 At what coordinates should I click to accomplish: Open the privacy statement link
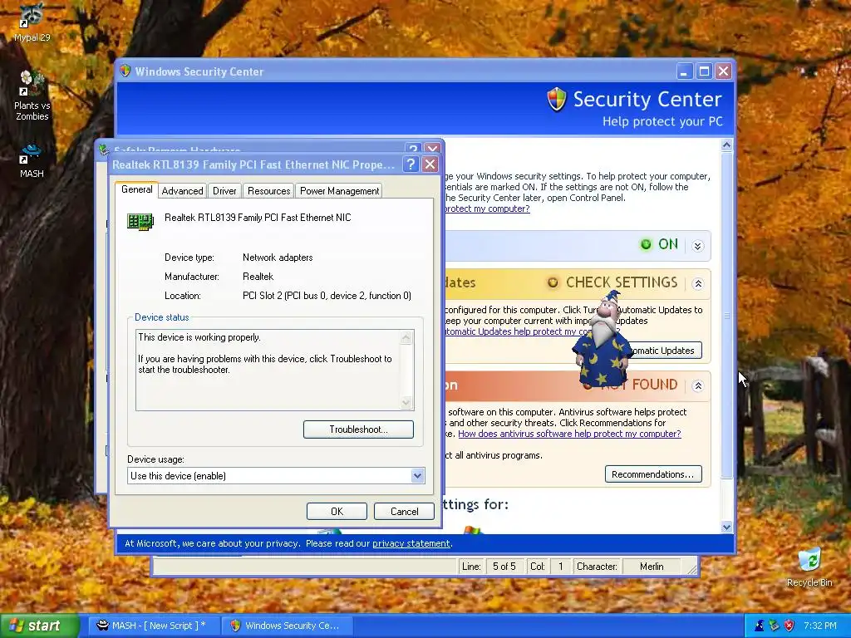[x=411, y=543]
